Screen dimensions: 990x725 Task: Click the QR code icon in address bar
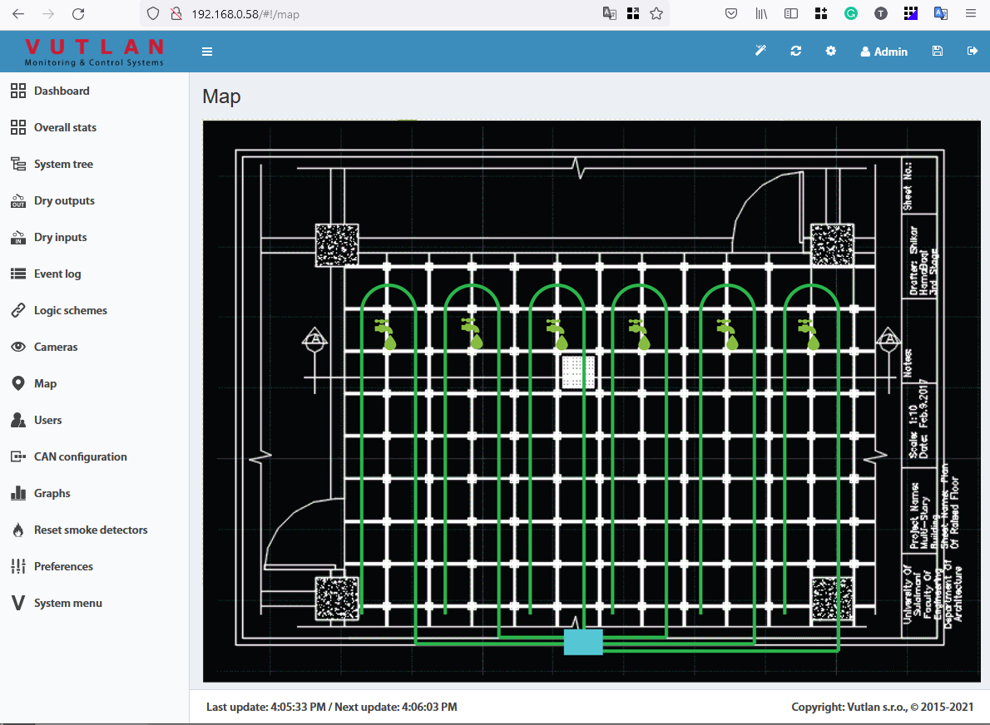pos(633,14)
